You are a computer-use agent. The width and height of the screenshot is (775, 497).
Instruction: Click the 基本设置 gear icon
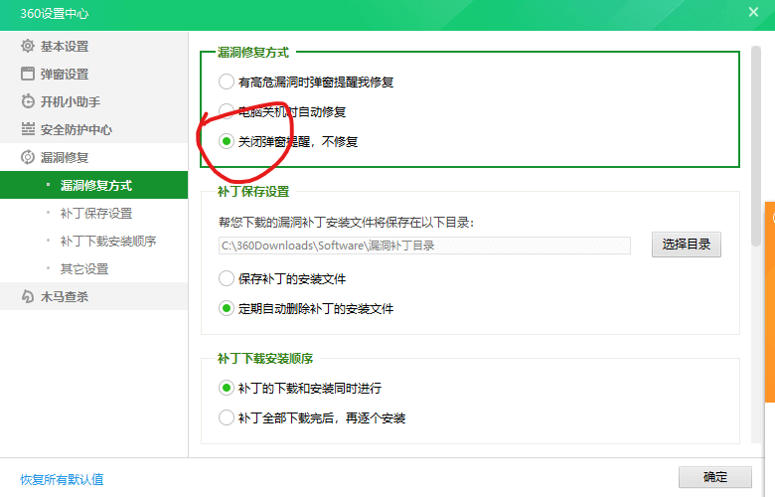(28, 47)
